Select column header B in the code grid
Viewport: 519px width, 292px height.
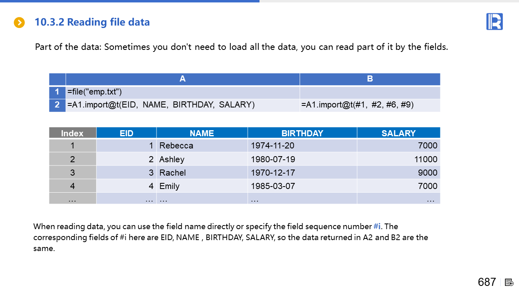[x=370, y=79]
